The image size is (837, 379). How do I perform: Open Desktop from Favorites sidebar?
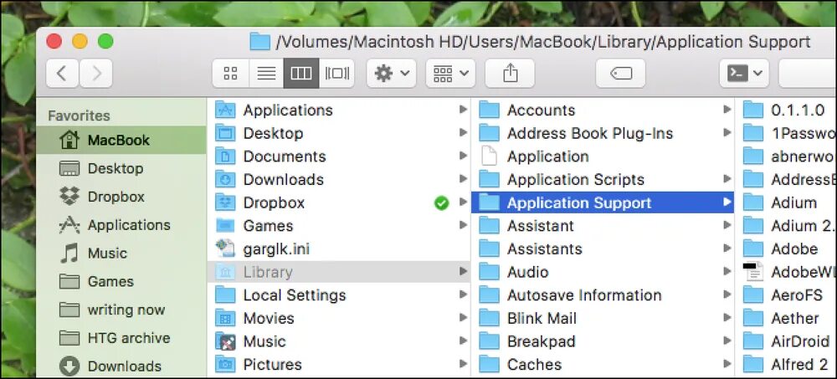point(121,169)
